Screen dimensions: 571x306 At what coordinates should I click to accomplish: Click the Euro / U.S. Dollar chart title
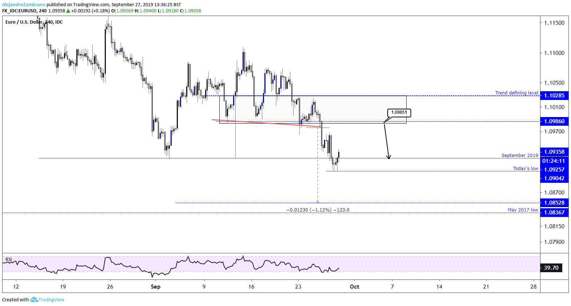point(34,22)
